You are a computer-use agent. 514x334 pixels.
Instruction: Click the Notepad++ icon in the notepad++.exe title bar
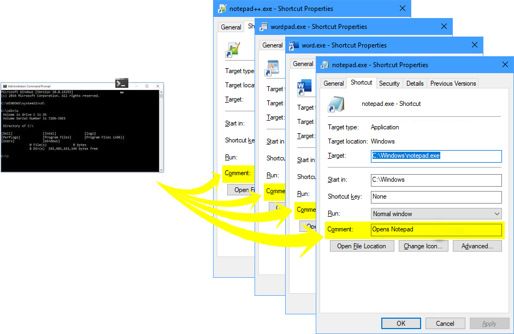click(222, 9)
